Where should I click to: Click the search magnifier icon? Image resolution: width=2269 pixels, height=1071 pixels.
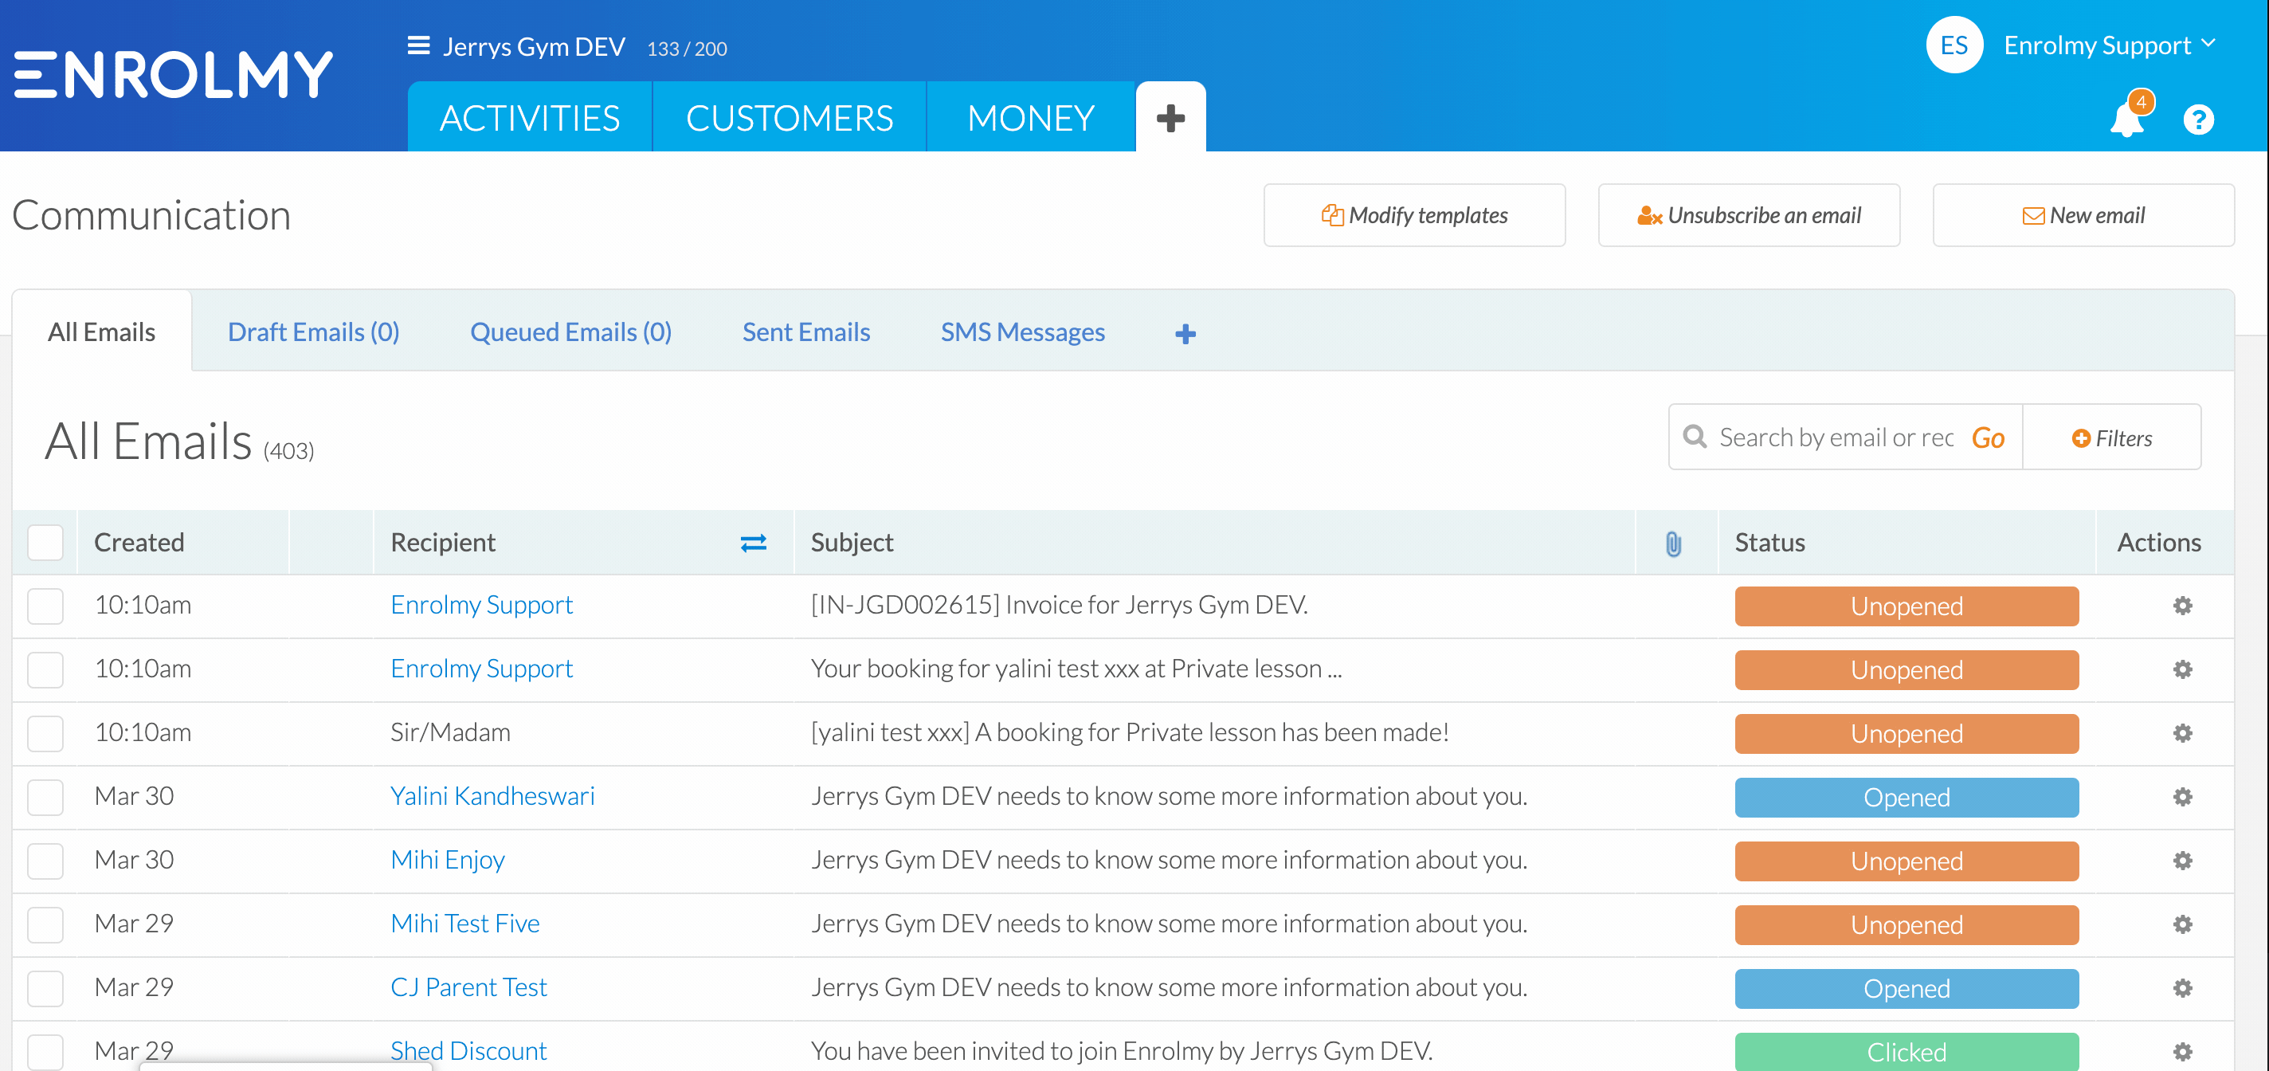(1695, 437)
